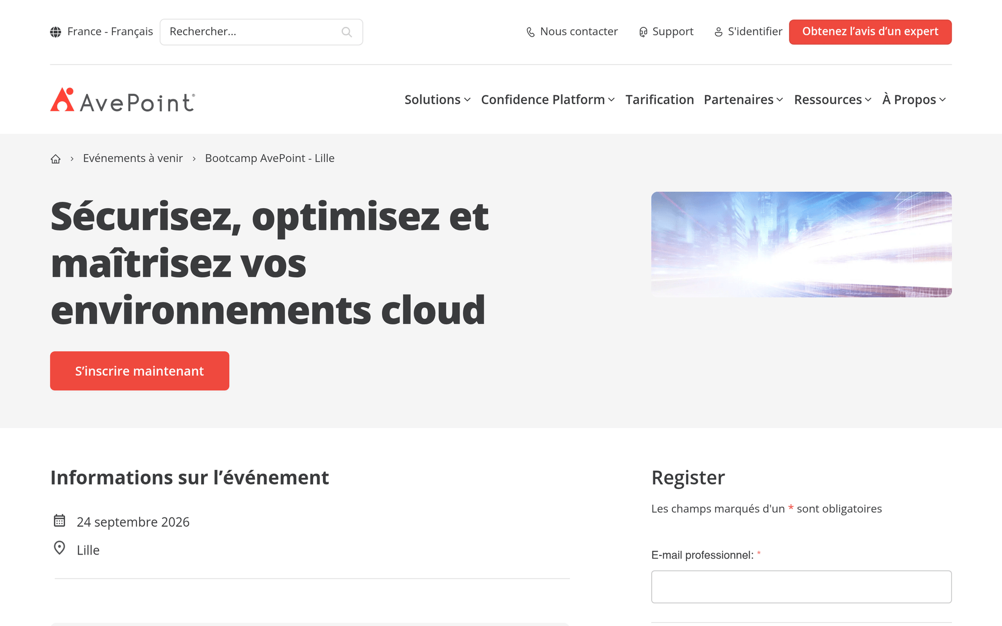Click the 'Sécurisez, optimisez et maîtrisez' headline
The image size is (1002, 626).
coord(270,263)
